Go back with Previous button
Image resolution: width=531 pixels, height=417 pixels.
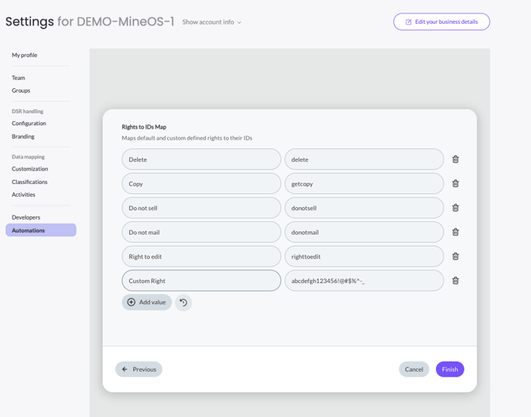tap(139, 369)
